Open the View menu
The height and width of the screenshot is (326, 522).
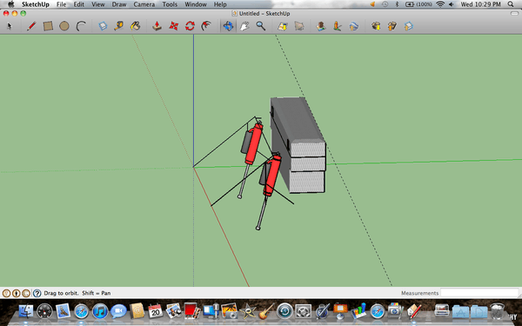pos(97,4)
